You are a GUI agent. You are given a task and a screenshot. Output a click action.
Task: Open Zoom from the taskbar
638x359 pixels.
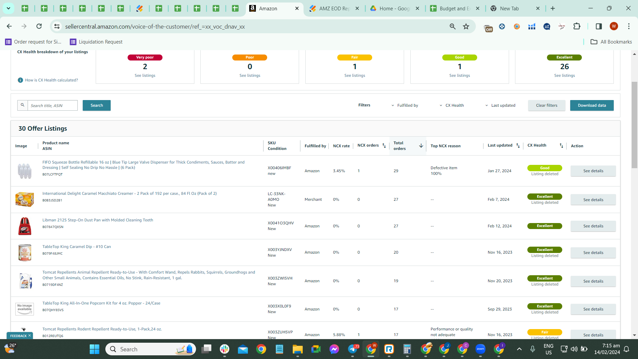tap(480, 349)
